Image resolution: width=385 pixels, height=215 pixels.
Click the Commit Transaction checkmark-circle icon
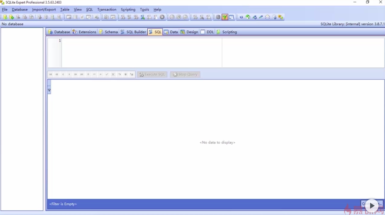point(179,17)
